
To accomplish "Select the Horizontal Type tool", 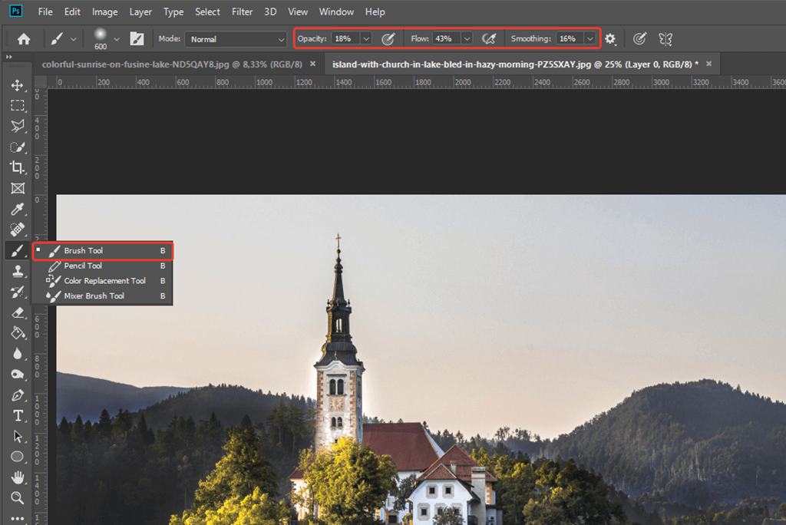I will click(18, 416).
